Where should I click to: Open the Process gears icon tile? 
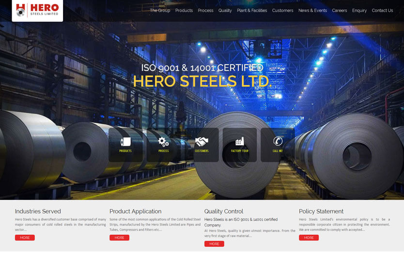(164, 145)
